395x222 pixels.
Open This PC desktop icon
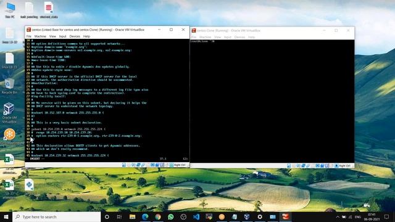(10, 10)
